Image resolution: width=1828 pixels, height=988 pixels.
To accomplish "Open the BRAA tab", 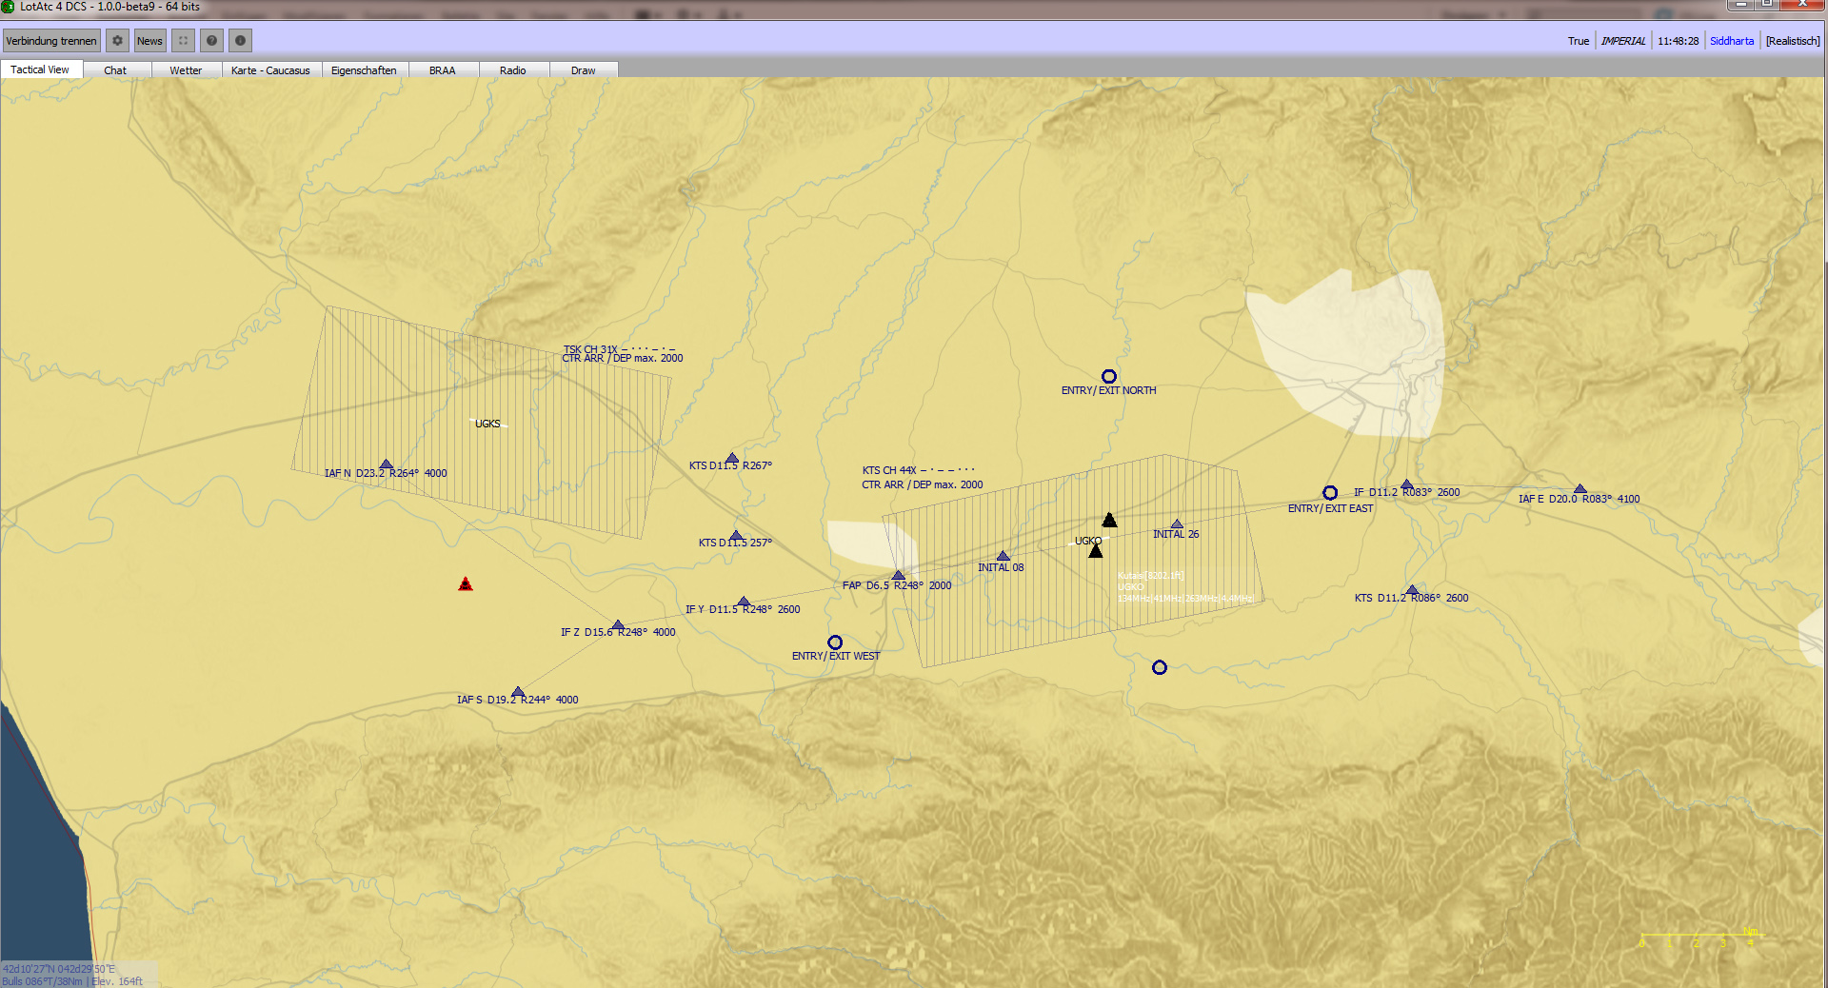I will pyautogui.click(x=442, y=70).
